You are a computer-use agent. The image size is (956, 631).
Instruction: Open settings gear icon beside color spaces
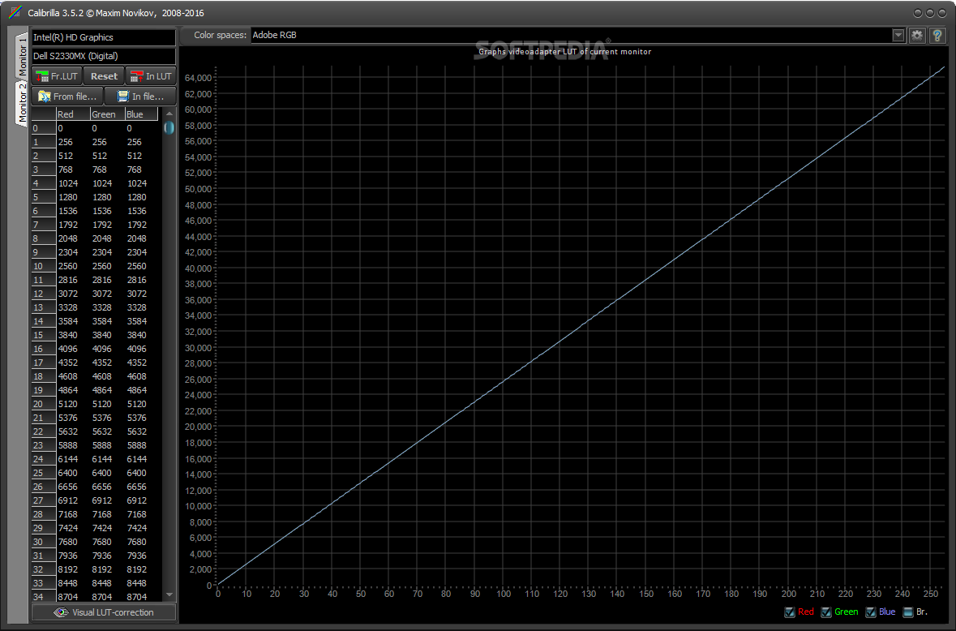(917, 36)
